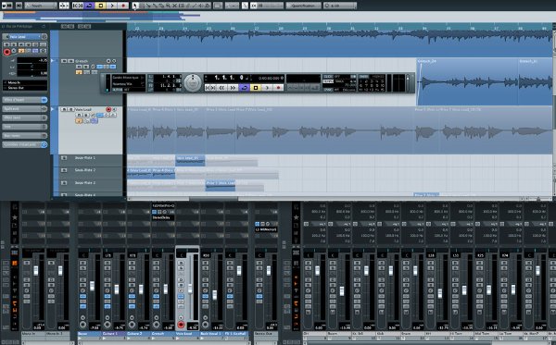Viewport: 556px width, 345px height.
Task: Enable record on Voix Lead track header
Action: tap(108, 110)
